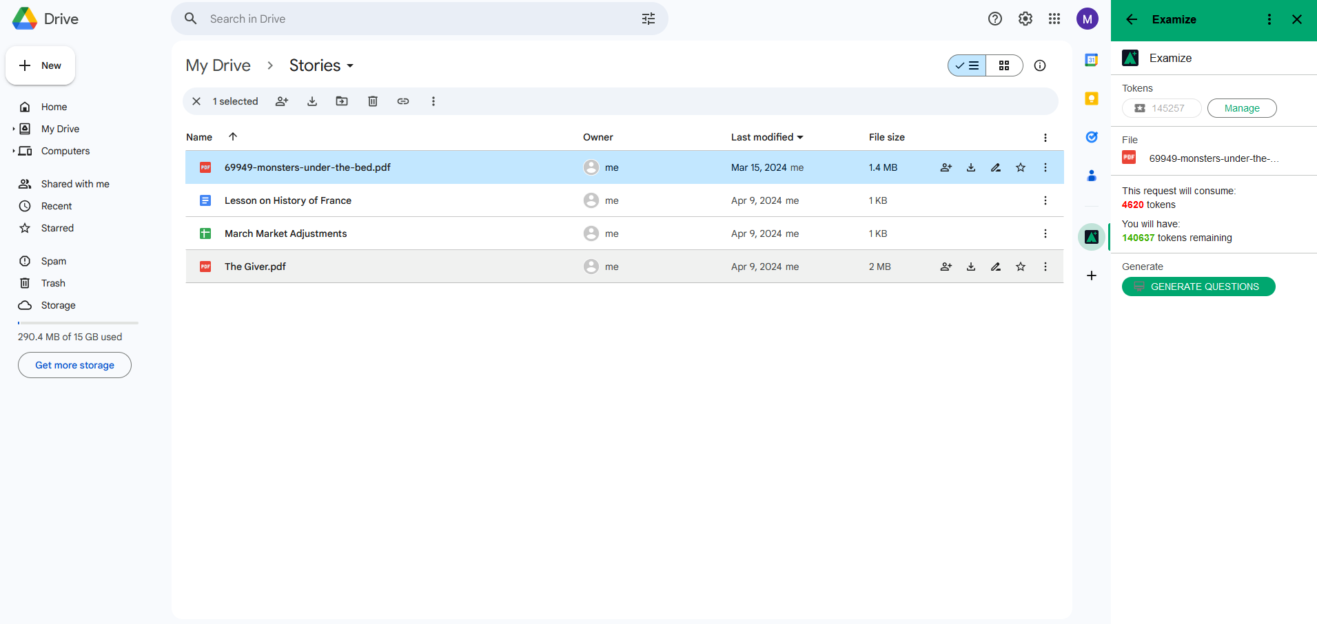Move selected file to folder
This screenshot has height=624, width=1317.
[x=342, y=101]
